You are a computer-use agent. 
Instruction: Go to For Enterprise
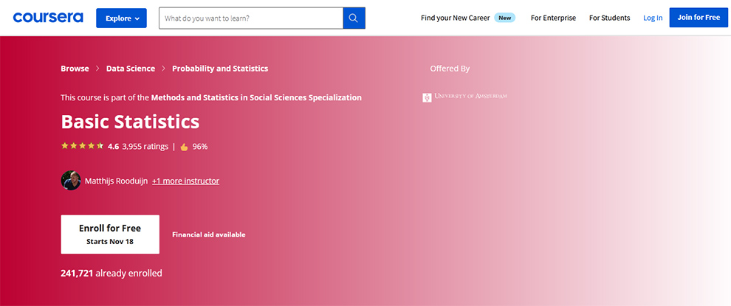553,18
